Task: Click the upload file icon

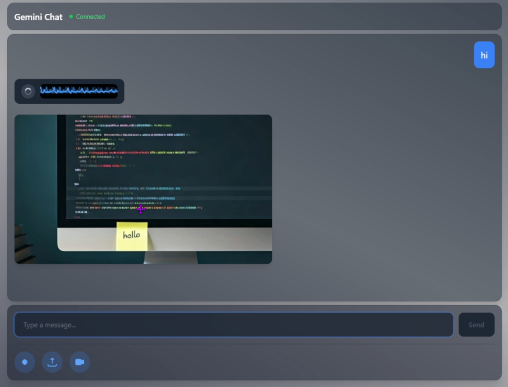Action: click(x=52, y=362)
